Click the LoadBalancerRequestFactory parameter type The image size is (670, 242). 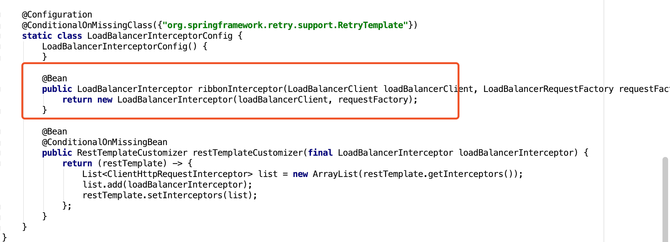548,89
